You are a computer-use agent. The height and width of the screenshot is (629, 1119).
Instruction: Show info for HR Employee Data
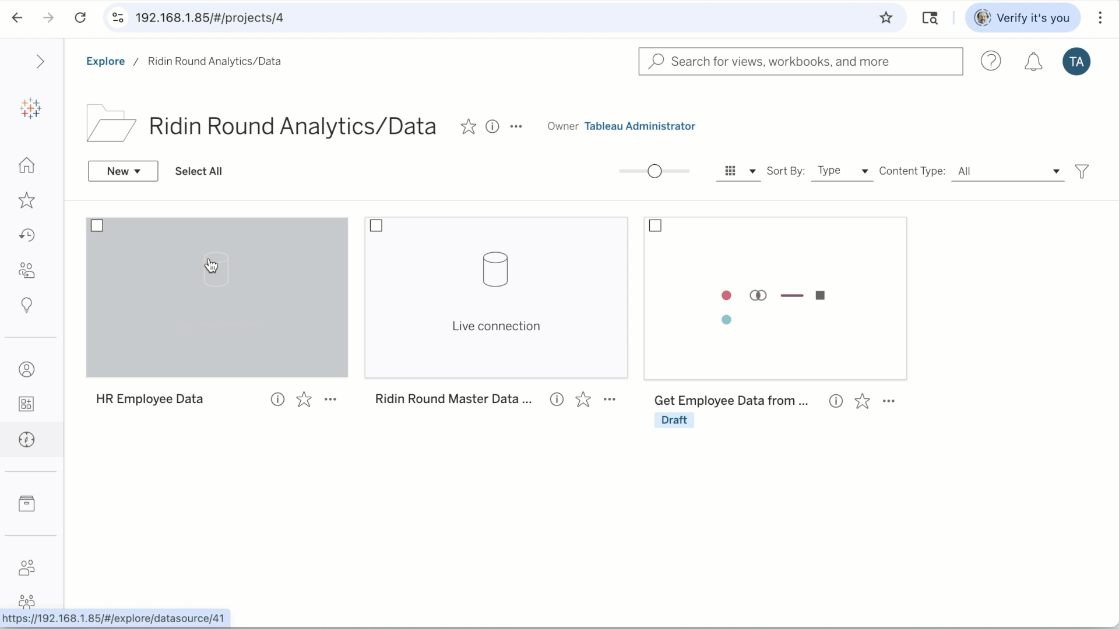coord(277,399)
